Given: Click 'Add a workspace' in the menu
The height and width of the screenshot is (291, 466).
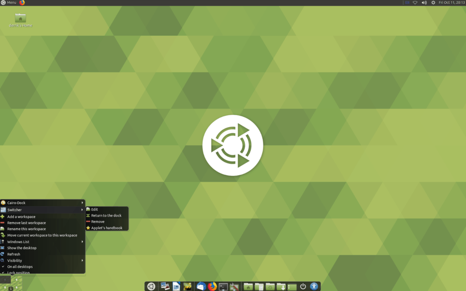Looking at the screenshot, I should [x=21, y=217].
